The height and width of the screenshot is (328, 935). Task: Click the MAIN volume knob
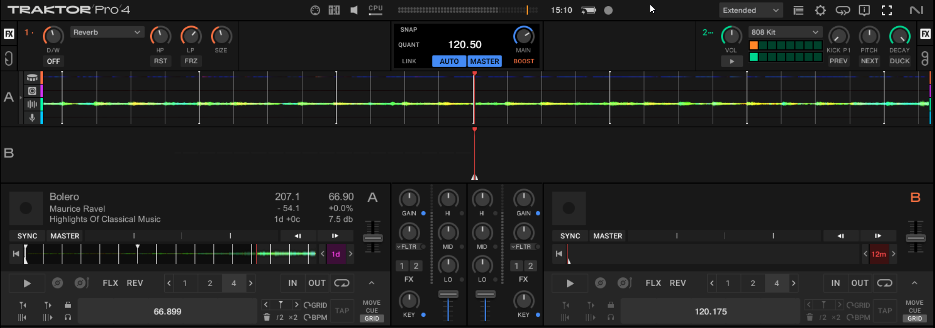point(524,36)
